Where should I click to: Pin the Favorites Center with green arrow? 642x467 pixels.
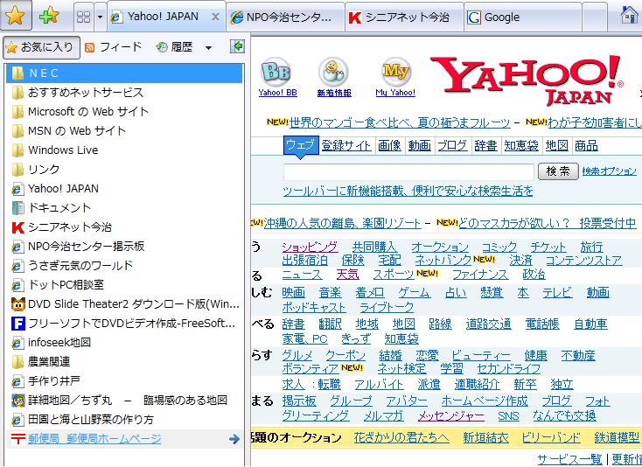click(237, 46)
